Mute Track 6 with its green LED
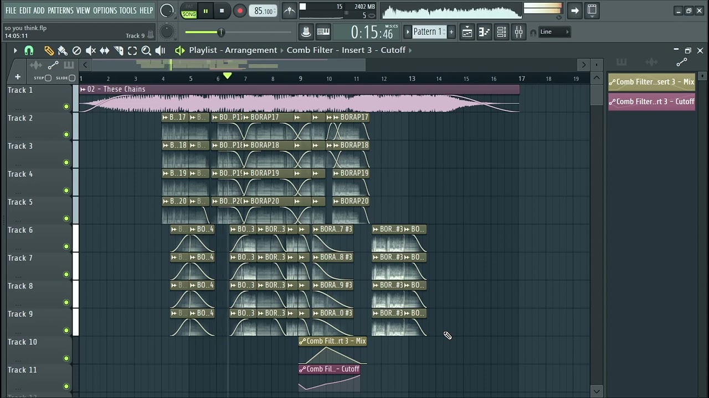 (x=66, y=247)
